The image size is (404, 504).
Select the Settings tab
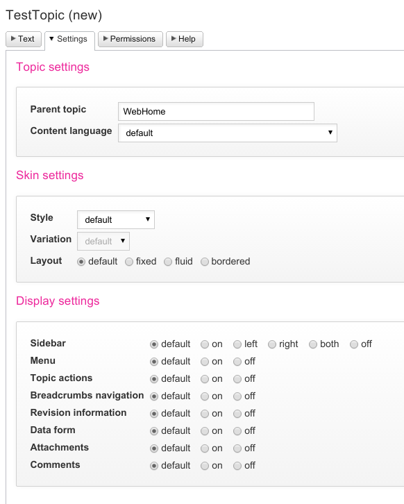pos(69,40)
